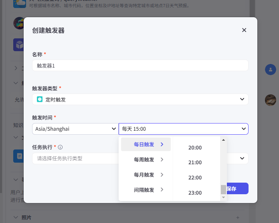Image resolution: width=279 pixels, height=223 pixels.
Task: Click the weather cloud icon at top left
Action: click(x=19, y=4)
